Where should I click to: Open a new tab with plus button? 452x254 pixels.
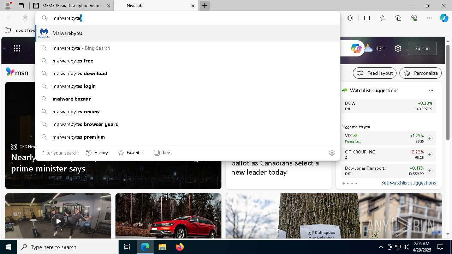pos(204,6)
